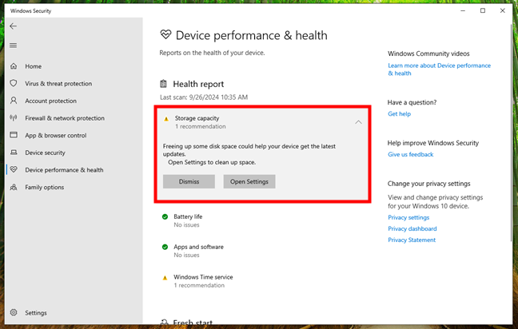
Task: Open Settings at sidebar bottom
Action: tap(36, 313)
